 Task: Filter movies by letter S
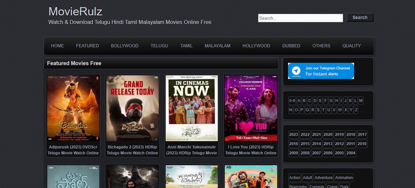(x=318, y=110)
